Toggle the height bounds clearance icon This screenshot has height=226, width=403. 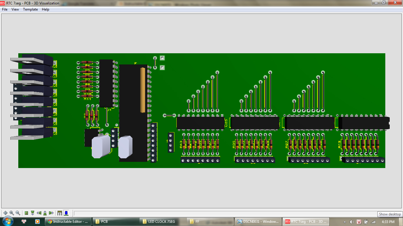coord(60,213)
